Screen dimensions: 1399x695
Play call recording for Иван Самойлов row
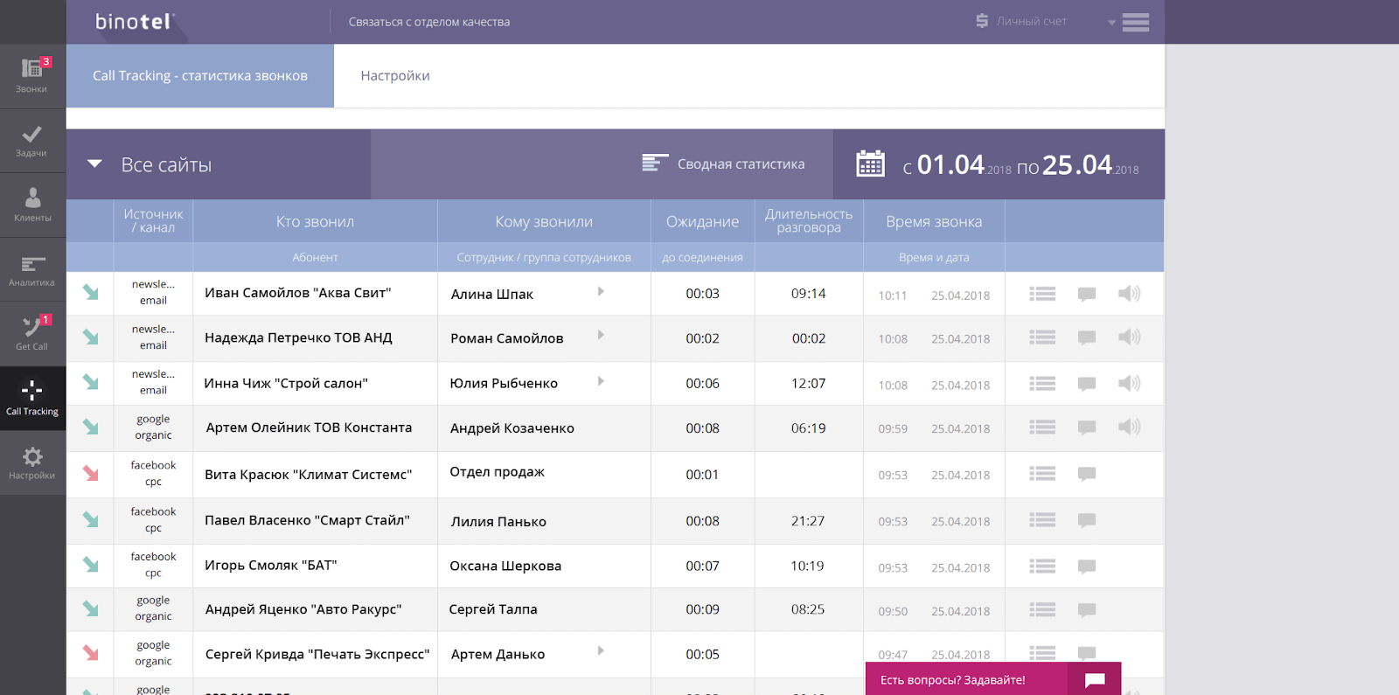tap(1129, 294)
